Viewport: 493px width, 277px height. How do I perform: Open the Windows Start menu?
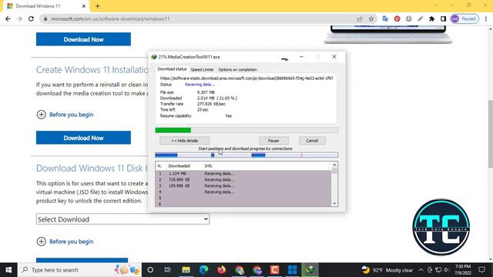tap(8, 270)
